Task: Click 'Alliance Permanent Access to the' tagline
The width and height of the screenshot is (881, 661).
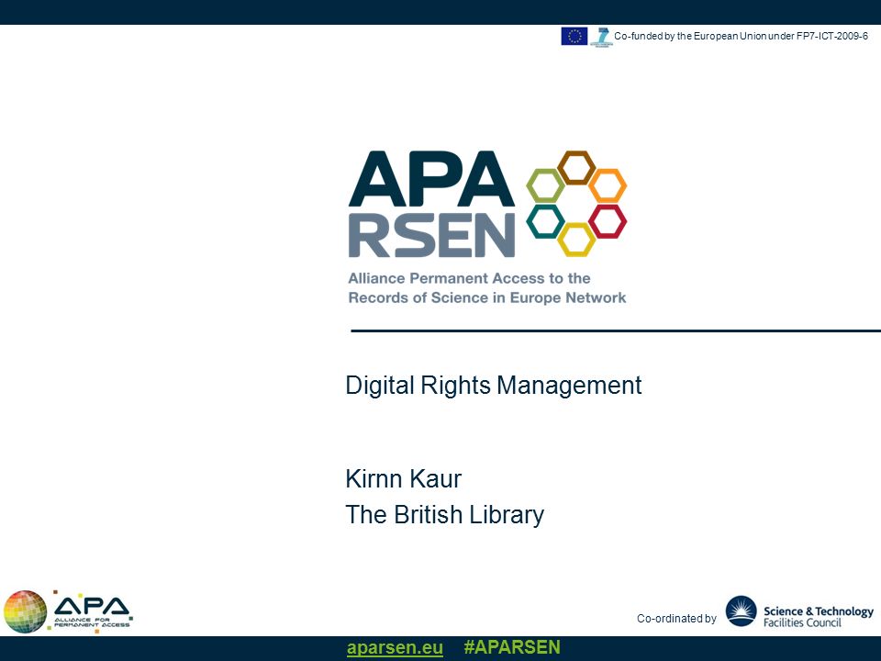Action: tap(469, 278)
